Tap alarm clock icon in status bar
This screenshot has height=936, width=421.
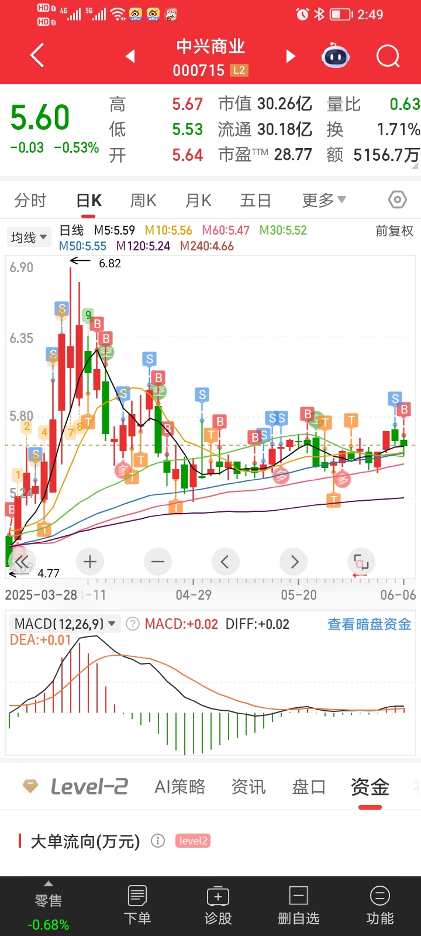302,14
